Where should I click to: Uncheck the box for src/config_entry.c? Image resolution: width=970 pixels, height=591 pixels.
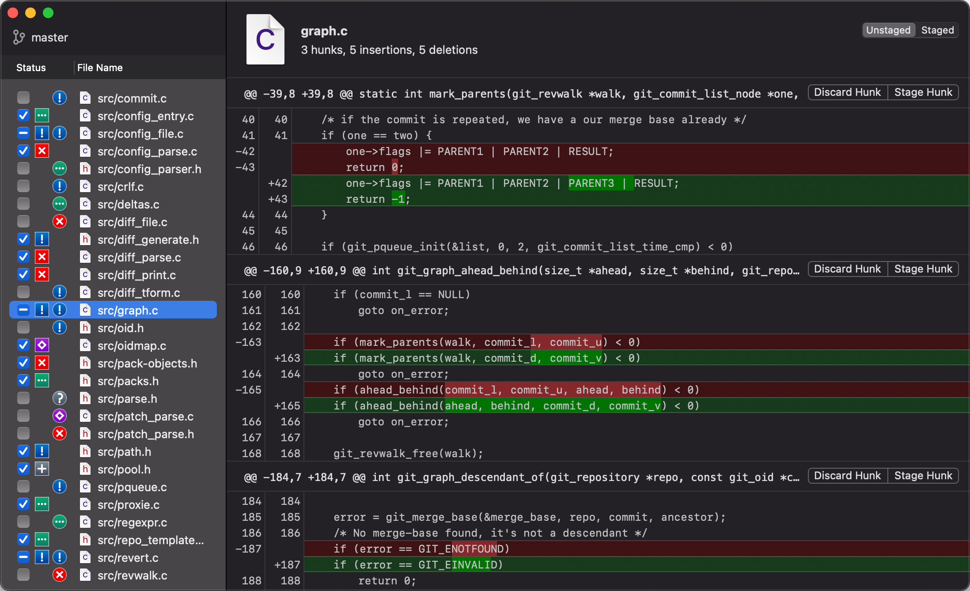pos(23,116)
